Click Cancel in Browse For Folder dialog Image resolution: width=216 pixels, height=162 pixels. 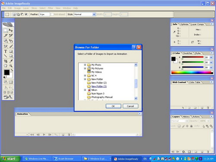point(130,106)
